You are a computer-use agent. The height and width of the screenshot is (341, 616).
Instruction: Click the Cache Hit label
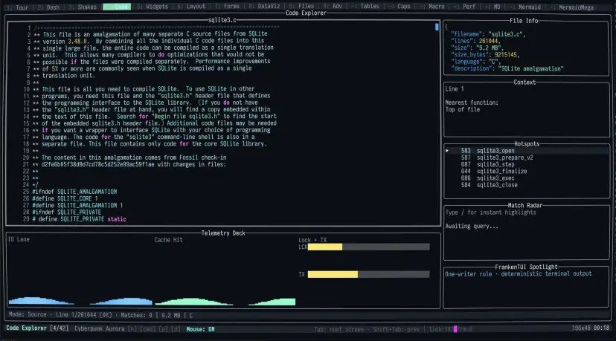tap(169, 240)
